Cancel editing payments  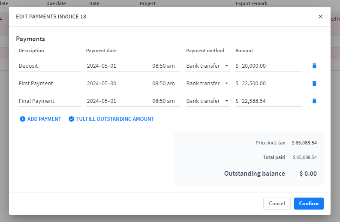pyautogui.click(x=277, y=203)
